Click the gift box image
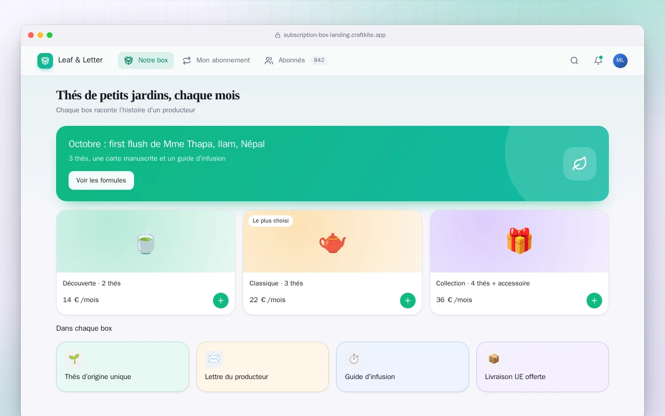The image size is (665, 416). (x=519, y=241)
